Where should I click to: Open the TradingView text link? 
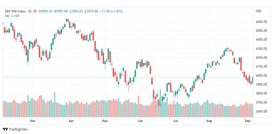18,129
